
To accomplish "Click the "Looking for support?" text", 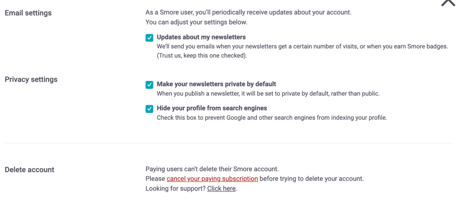I will [x=175, y=188].
